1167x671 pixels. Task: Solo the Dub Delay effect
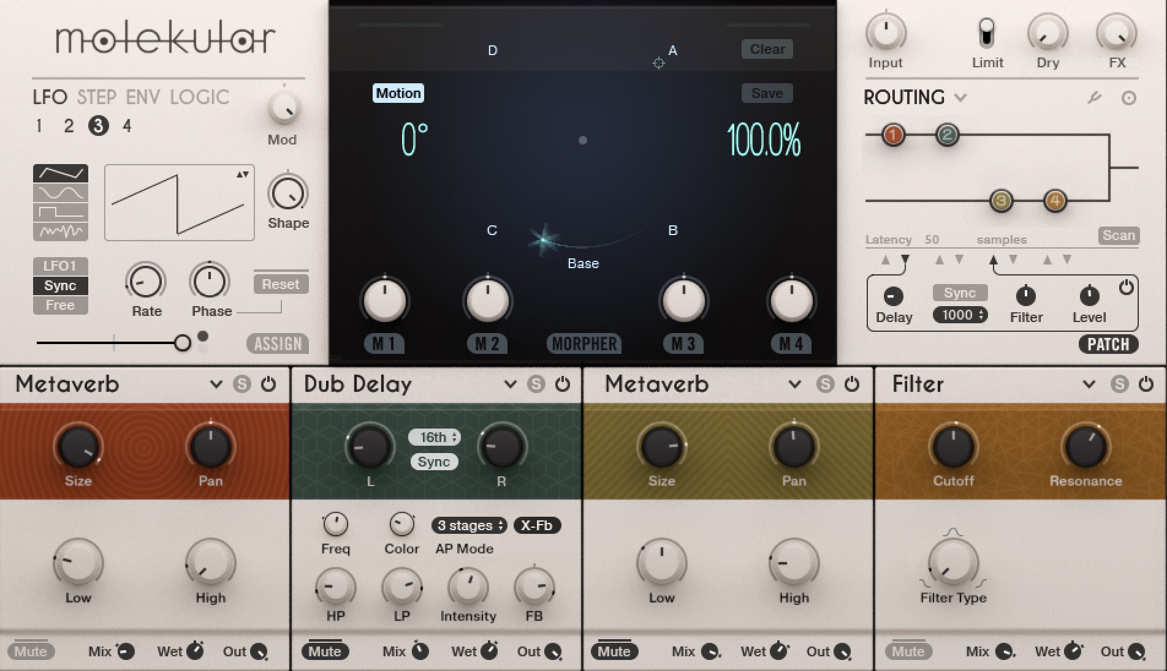coord(536,384)
